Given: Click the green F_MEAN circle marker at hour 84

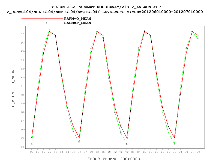Looking at the screenshot, I should click(198, 38).
